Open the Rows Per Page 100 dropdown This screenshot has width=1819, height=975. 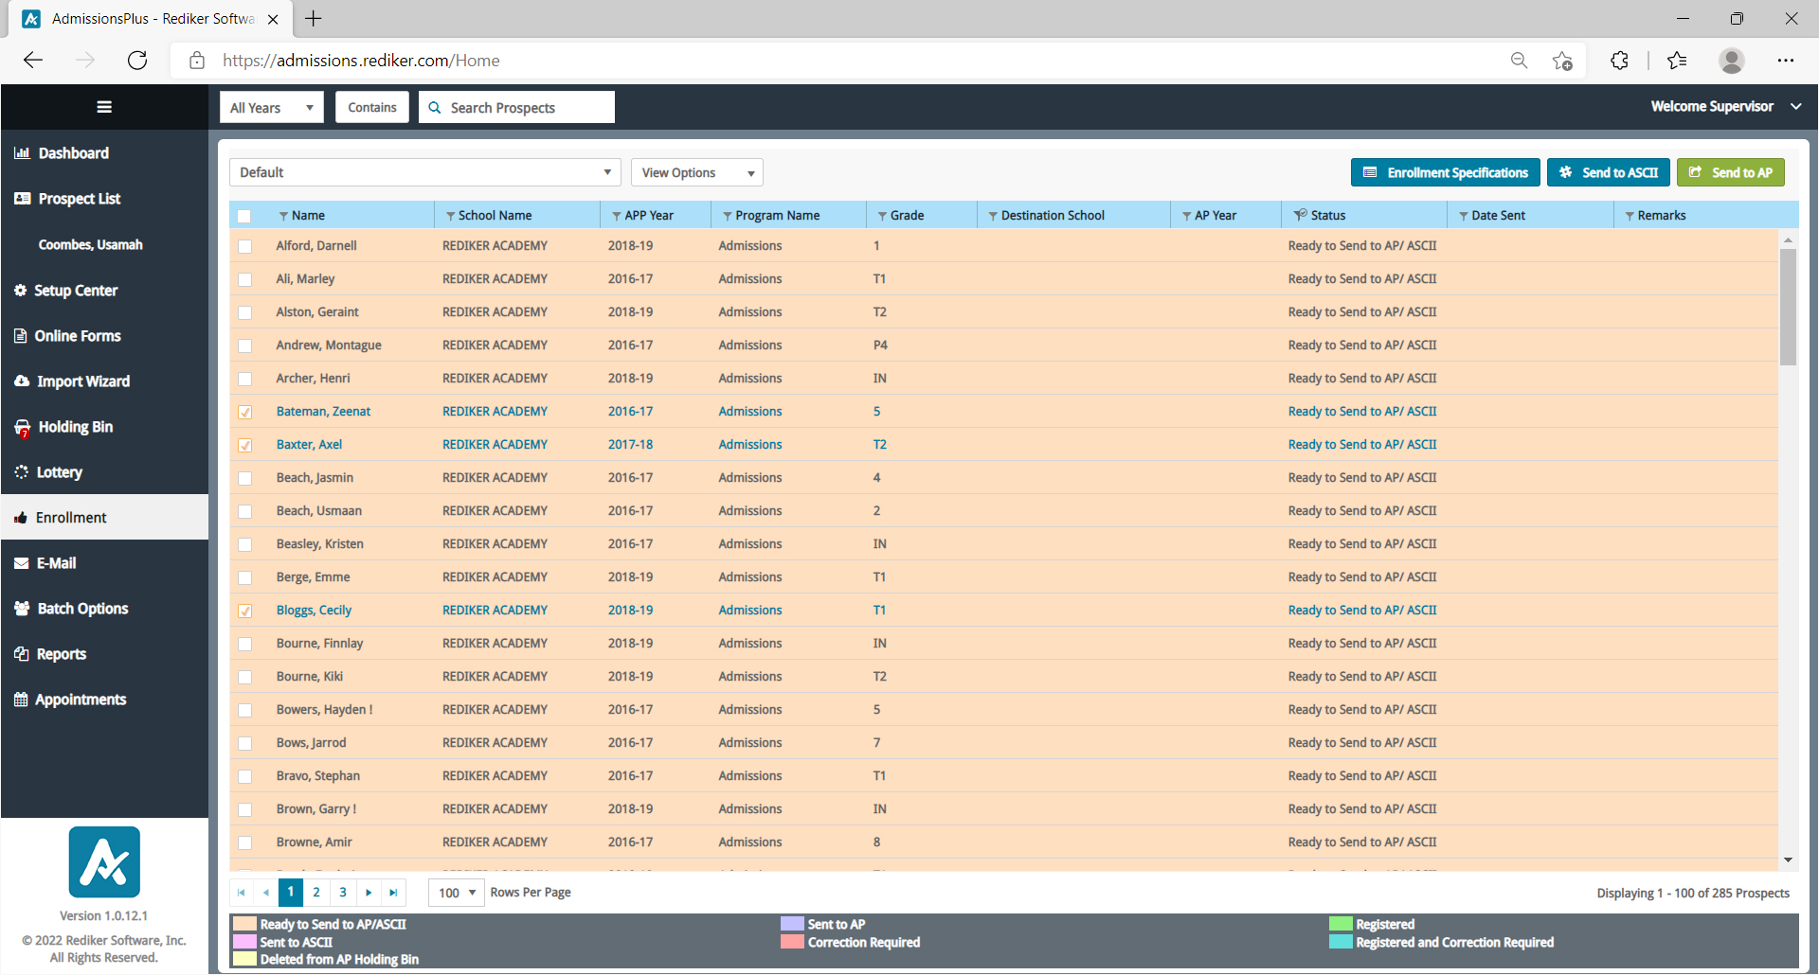tap(457, 893)
